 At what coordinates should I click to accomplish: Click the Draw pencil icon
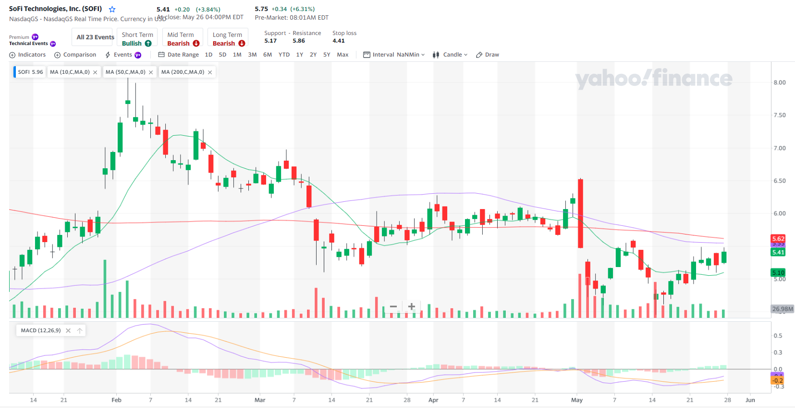pyautogui.click(x=479, y=55)
